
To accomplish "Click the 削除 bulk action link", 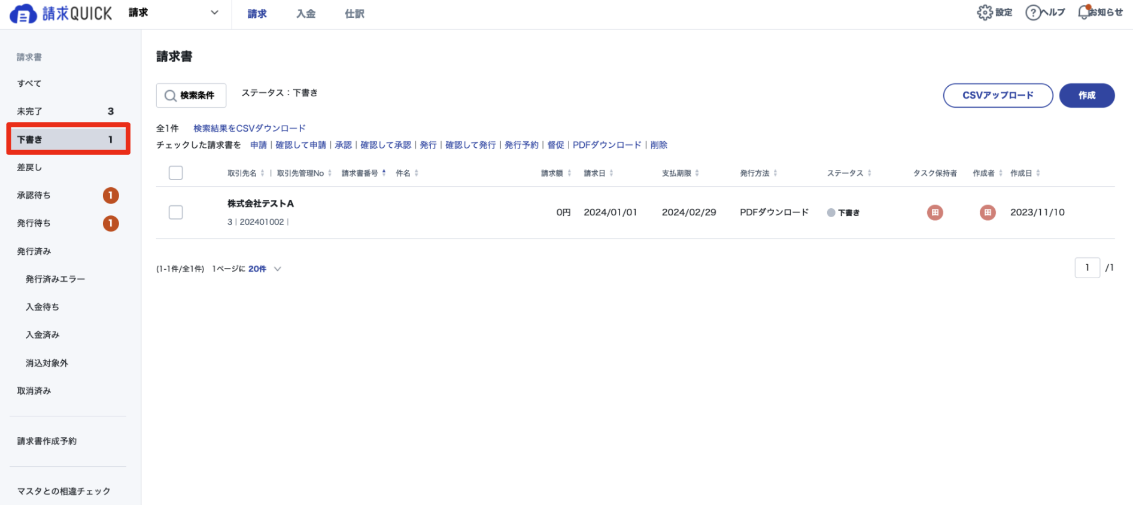I will click(x=659, y=145).
